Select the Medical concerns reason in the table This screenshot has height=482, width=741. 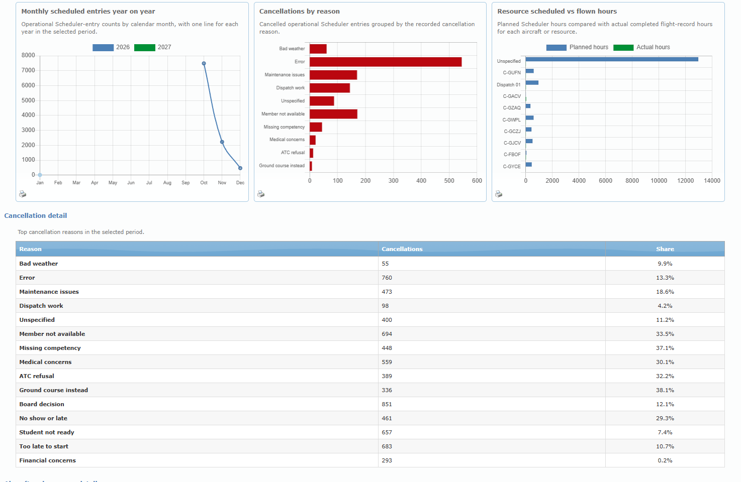(45, 362)
